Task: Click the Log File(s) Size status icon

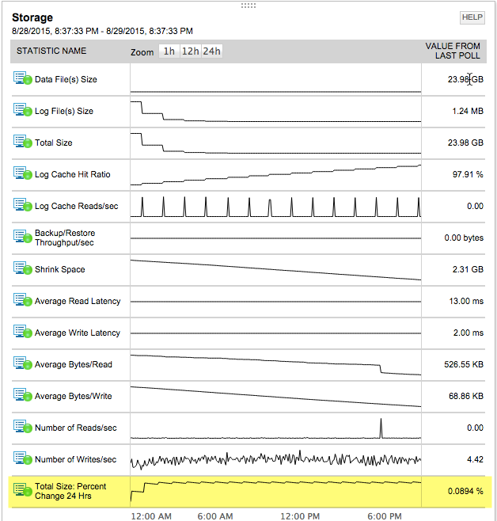Action: pyautogui.click(x=23, y=109)
